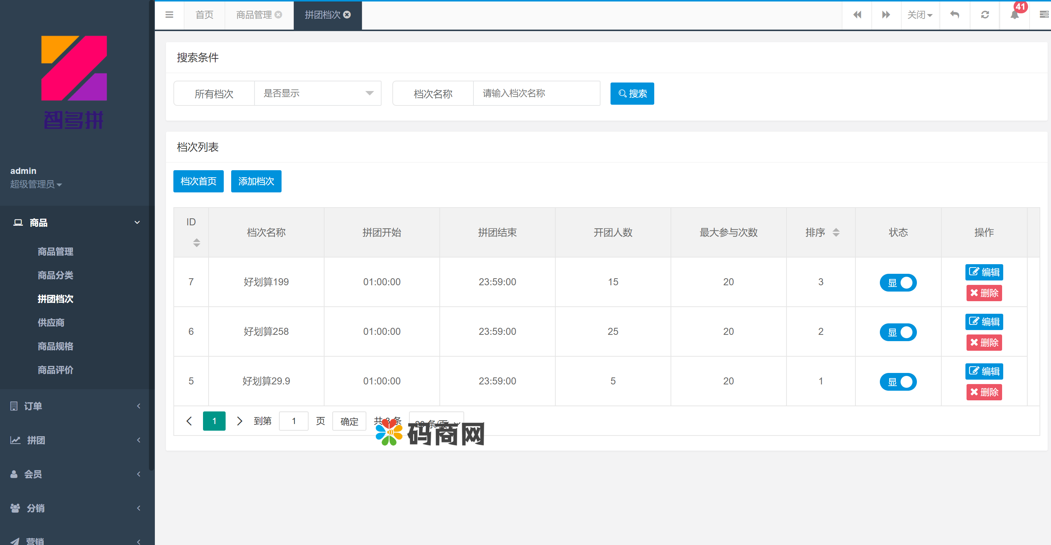Click the hamburger menu collapse icon
This screenshot has width=1051, height=545.
click(169, 15)
